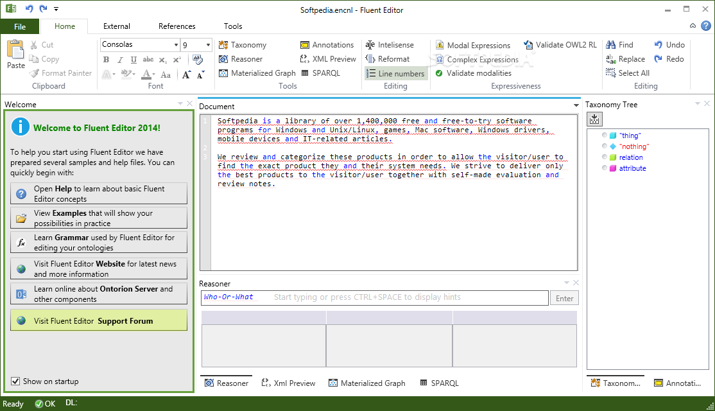Toggle italic formatting
The height and width of the screenshot is (411, 715).
point(120,59)
